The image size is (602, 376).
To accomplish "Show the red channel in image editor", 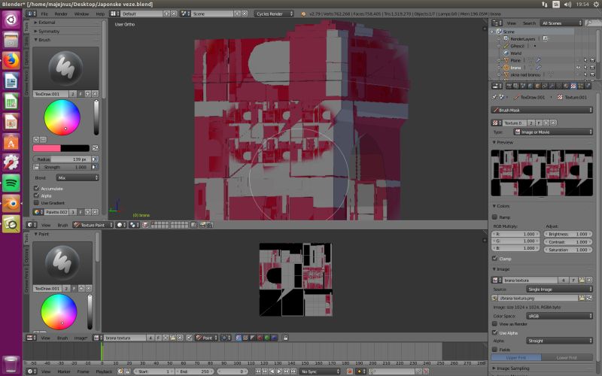I will tap(260, 338).
